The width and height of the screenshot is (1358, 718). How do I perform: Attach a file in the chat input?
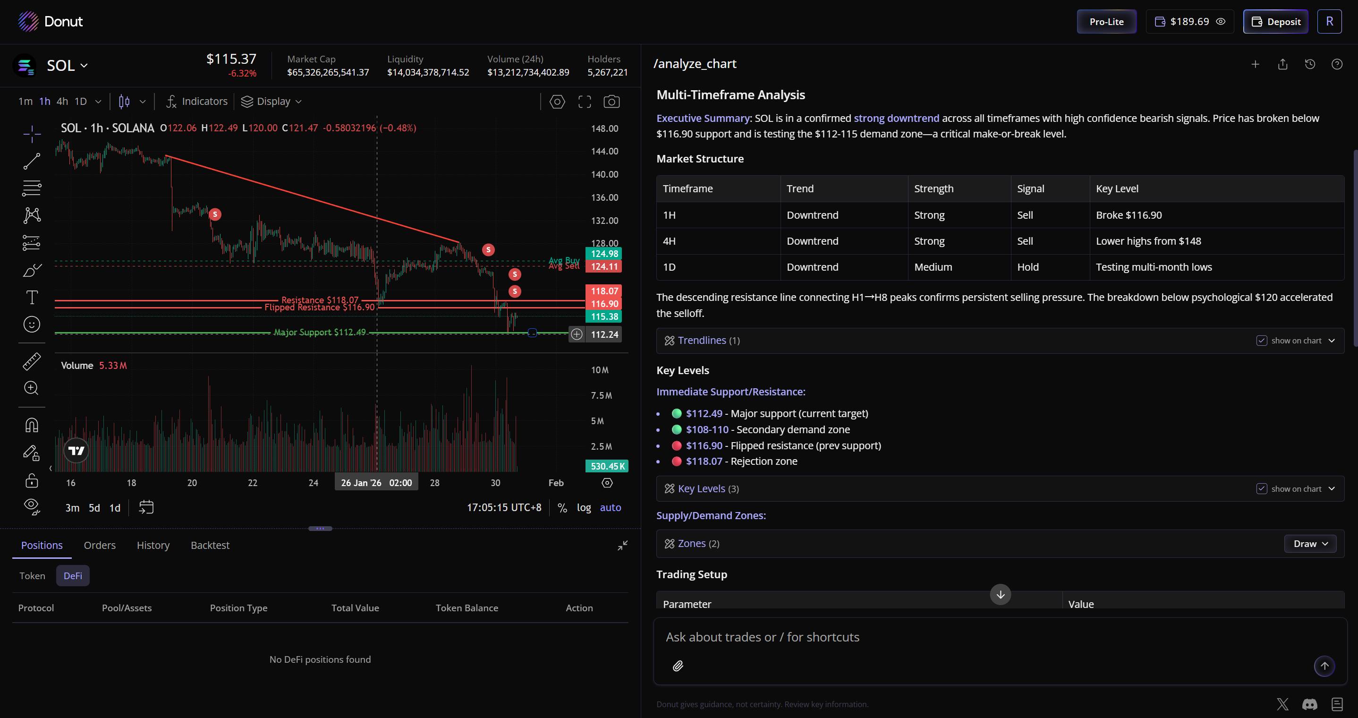(x=679, y=666)
